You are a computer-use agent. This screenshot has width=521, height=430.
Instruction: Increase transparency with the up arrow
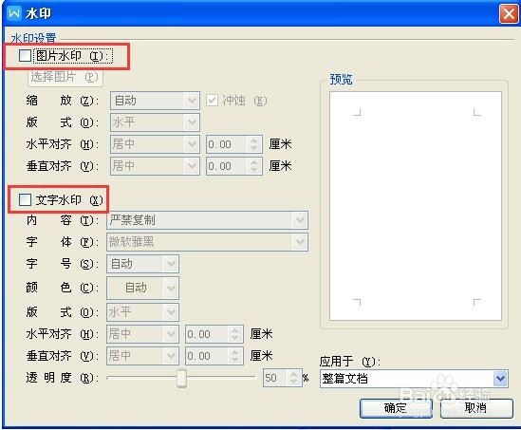click(294, 374)
